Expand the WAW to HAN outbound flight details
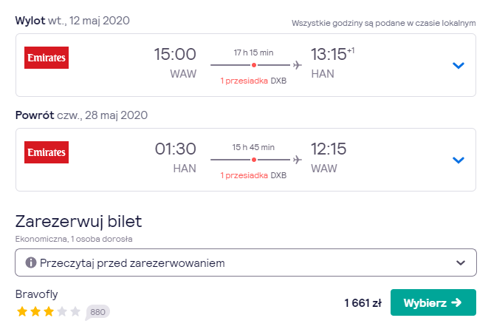Viewport: 491px width, 332px height. click(458, 65)
